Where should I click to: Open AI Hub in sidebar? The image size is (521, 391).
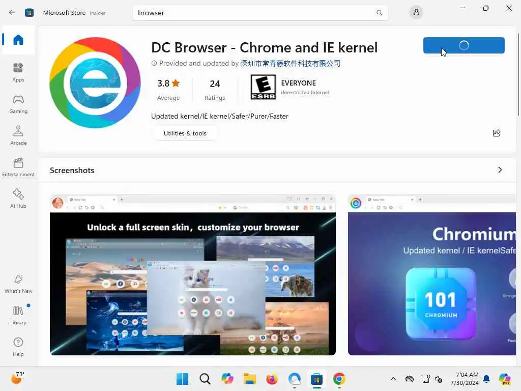[x=18, y=199]
